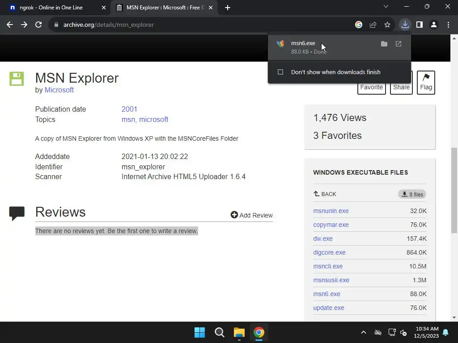
Task: Close the ngrok tab
Action: tap(104, 8)
